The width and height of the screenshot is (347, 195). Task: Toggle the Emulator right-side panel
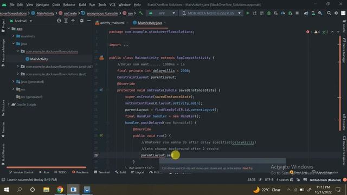tap(344, 122)
